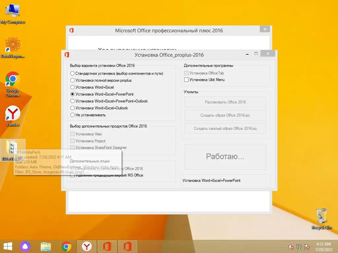Close the Microsoft Office профессиональный плюс window
This screenshot has width=338, height=253.
pyautogui.click(x=265, y=29)
